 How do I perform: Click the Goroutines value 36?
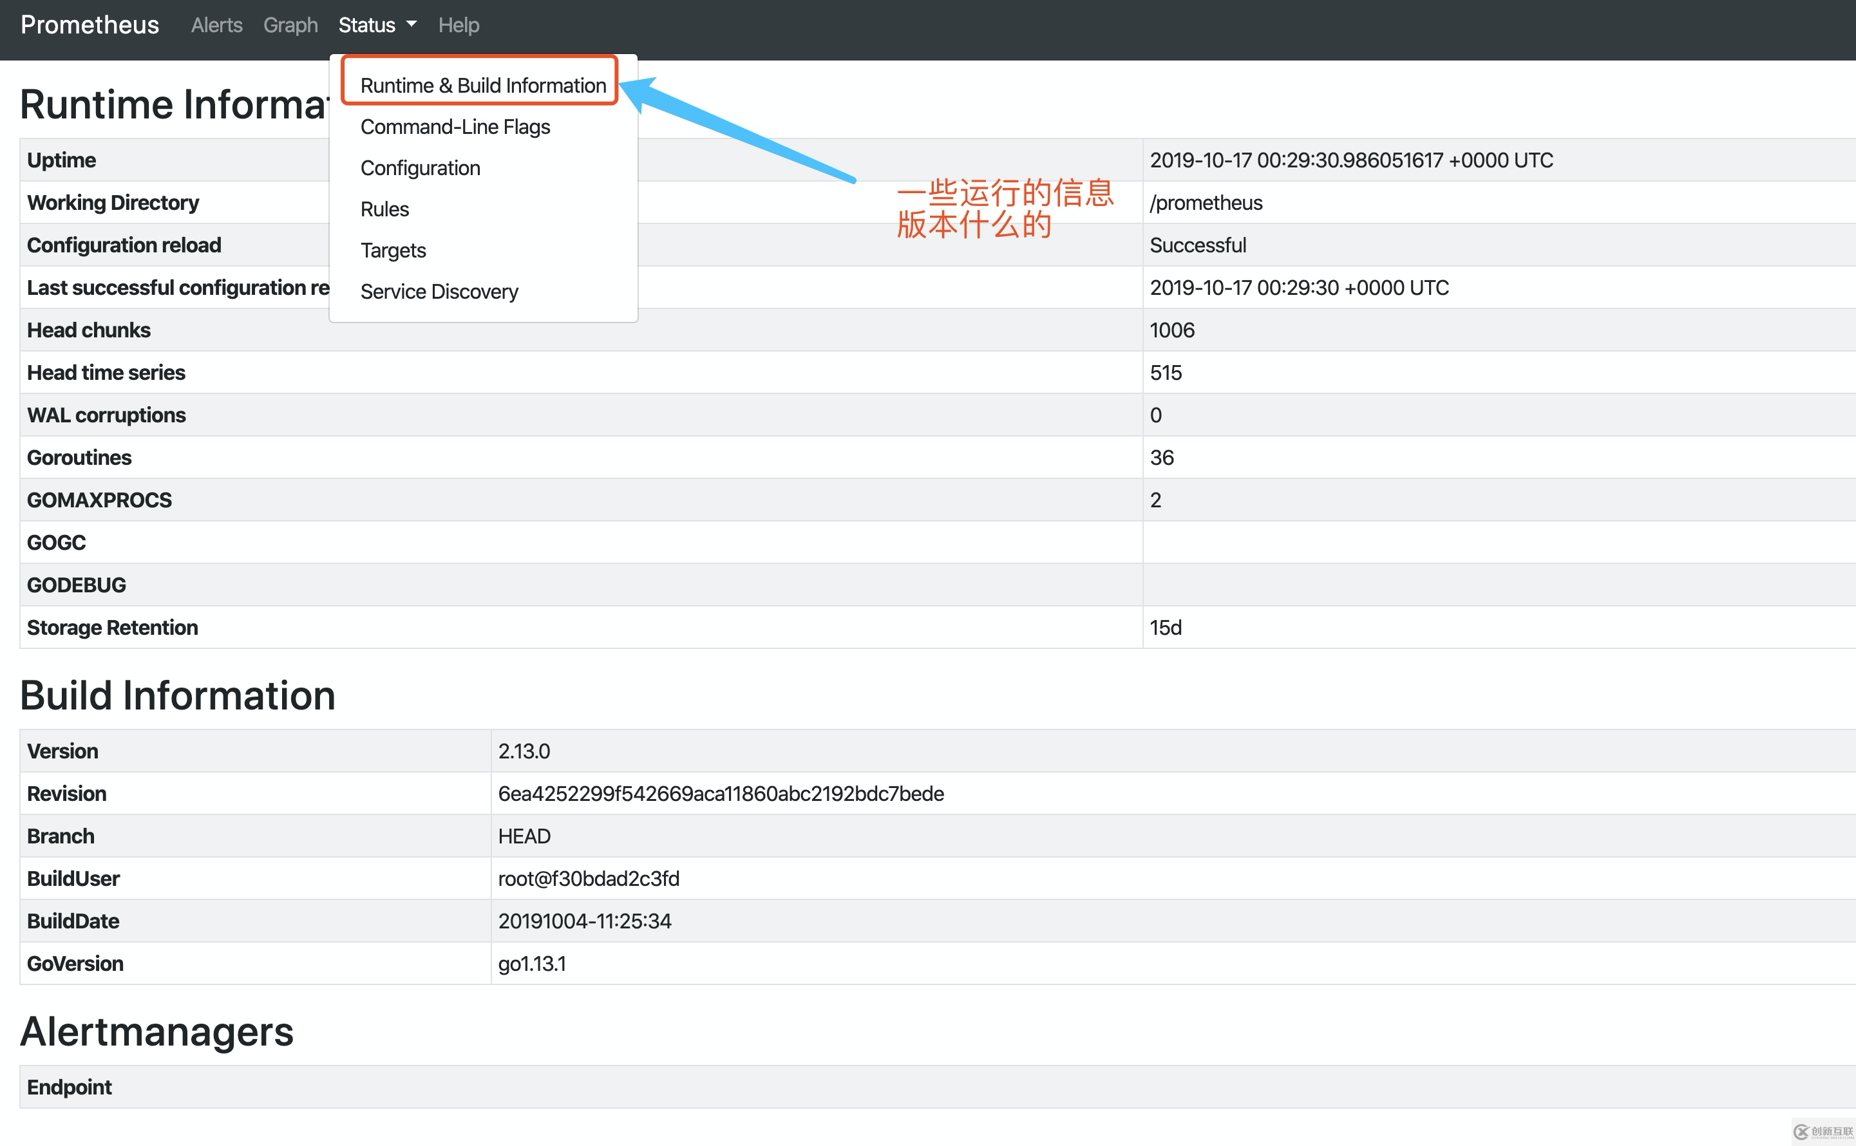(1162, 457)
